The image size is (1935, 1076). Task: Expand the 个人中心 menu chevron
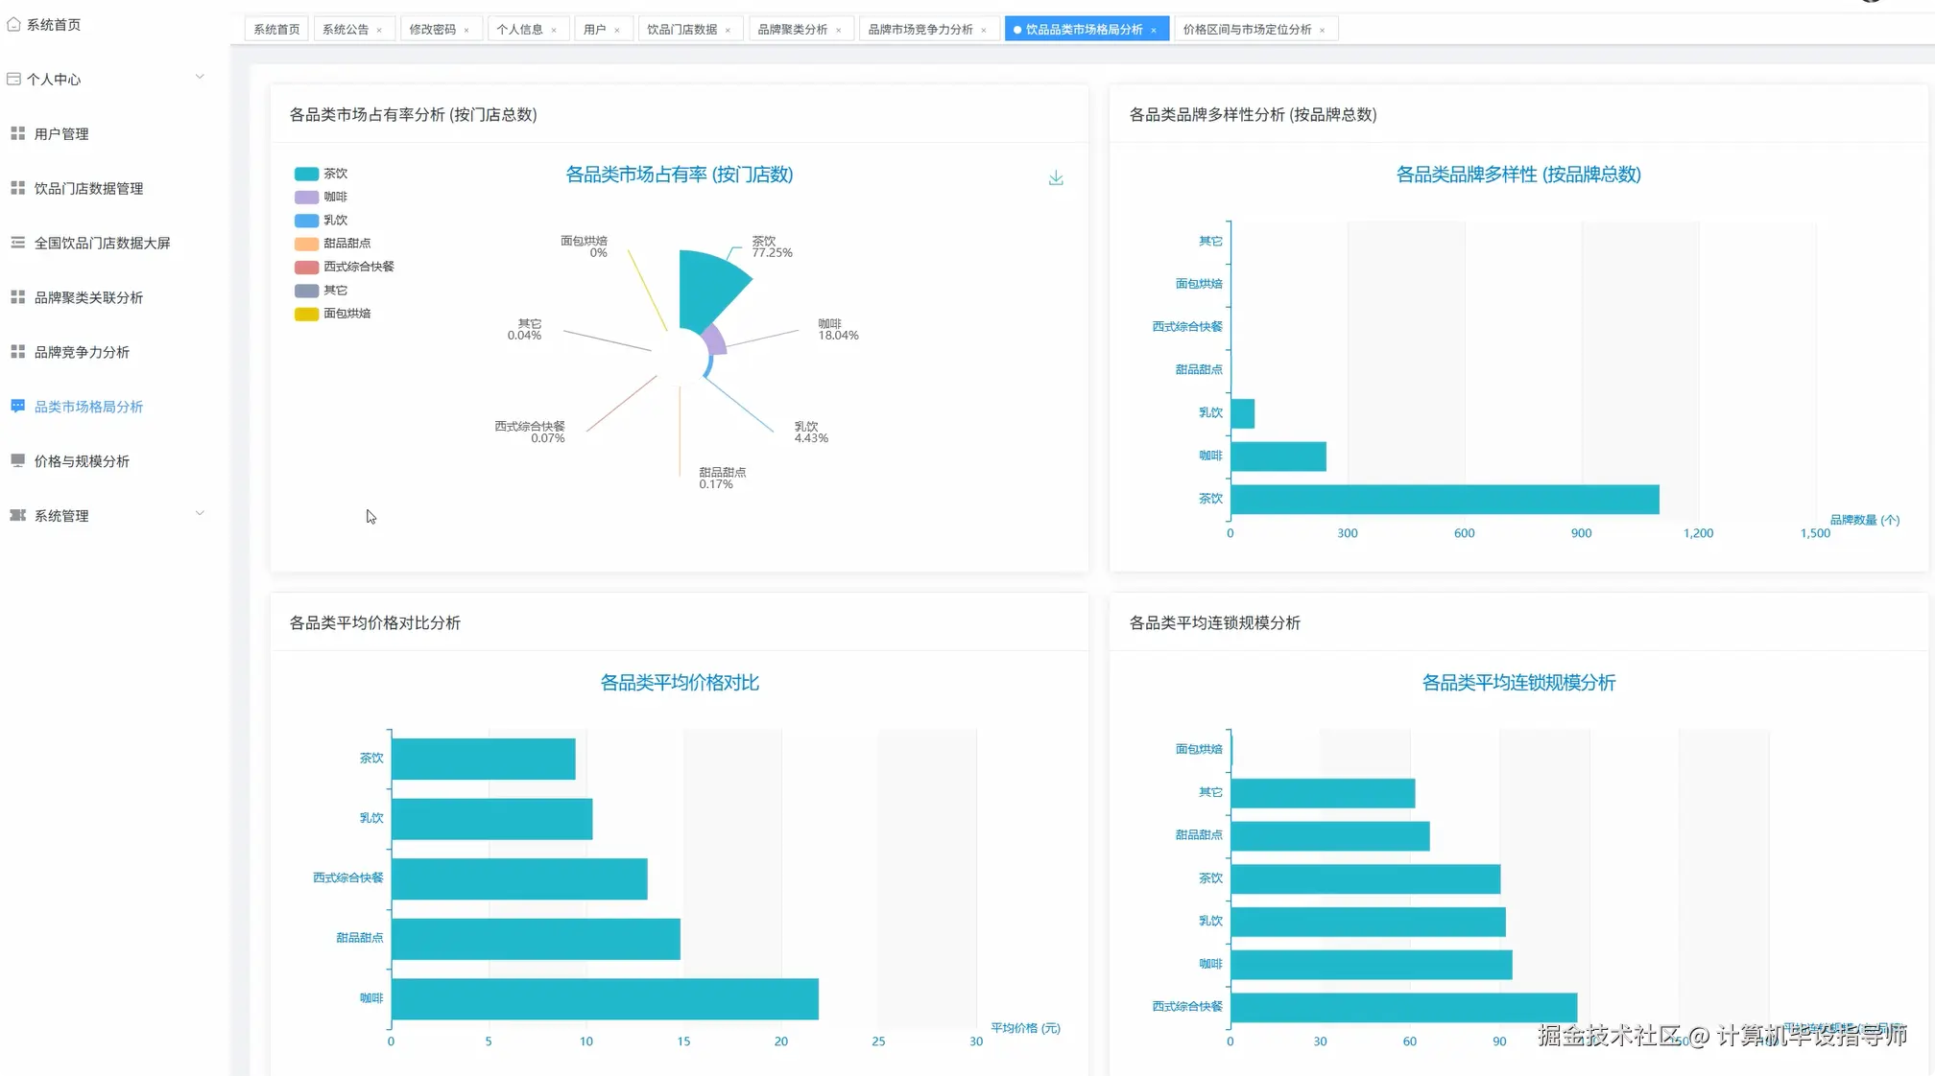click(200, 77)
